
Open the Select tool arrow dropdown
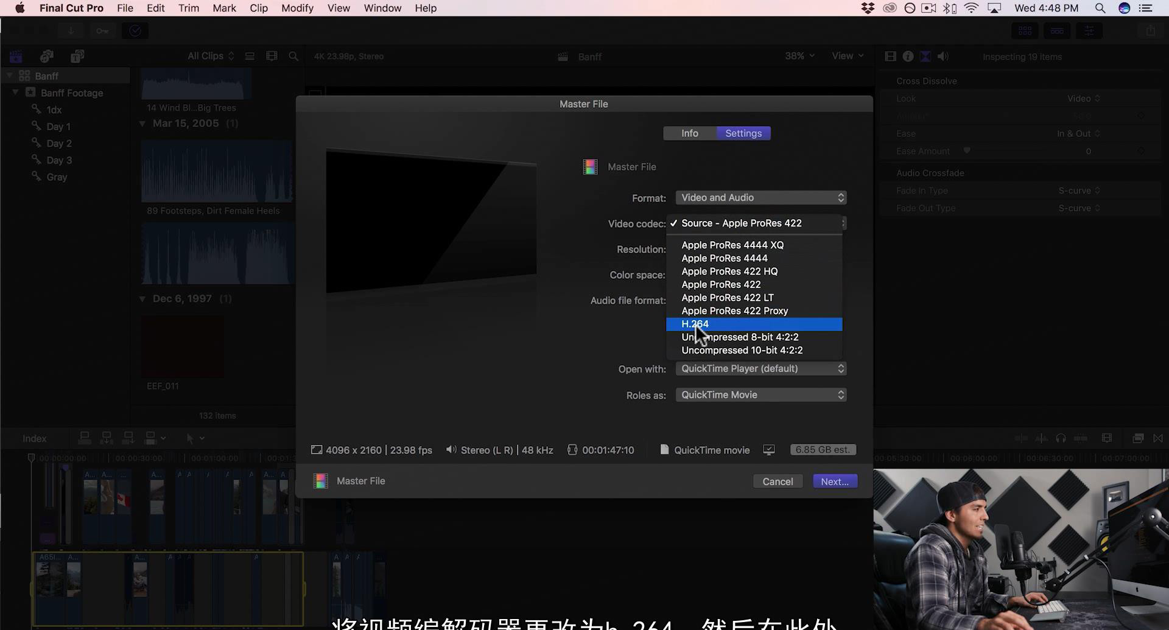[x=195, y=438]
